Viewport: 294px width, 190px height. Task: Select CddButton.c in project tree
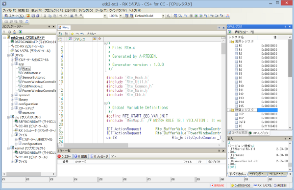(31, 73)
